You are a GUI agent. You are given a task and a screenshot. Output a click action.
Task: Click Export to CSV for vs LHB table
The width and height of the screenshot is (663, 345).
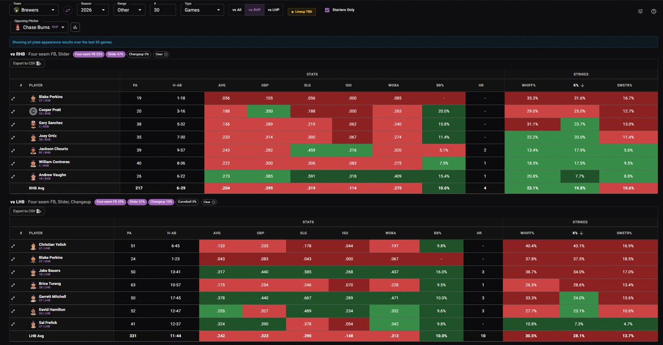[x=27, y=211]
